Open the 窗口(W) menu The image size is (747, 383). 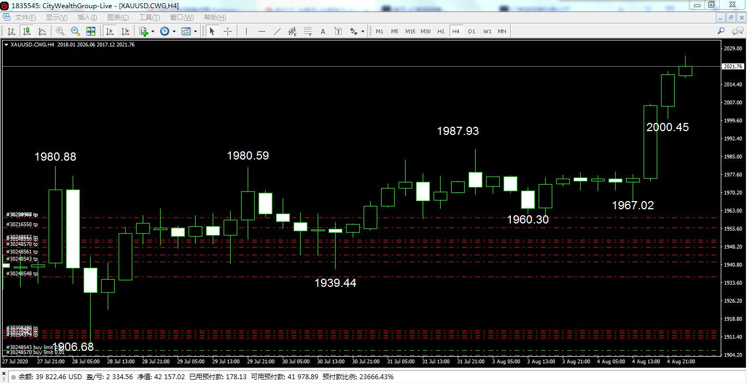(x=182, y=17)
